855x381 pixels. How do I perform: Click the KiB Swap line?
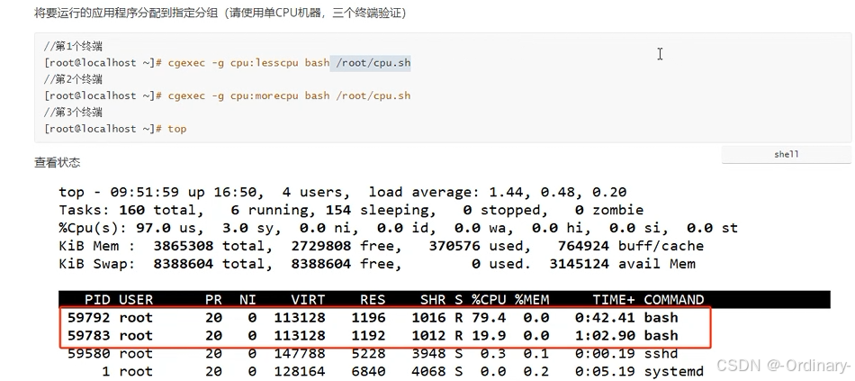point(377,264)
